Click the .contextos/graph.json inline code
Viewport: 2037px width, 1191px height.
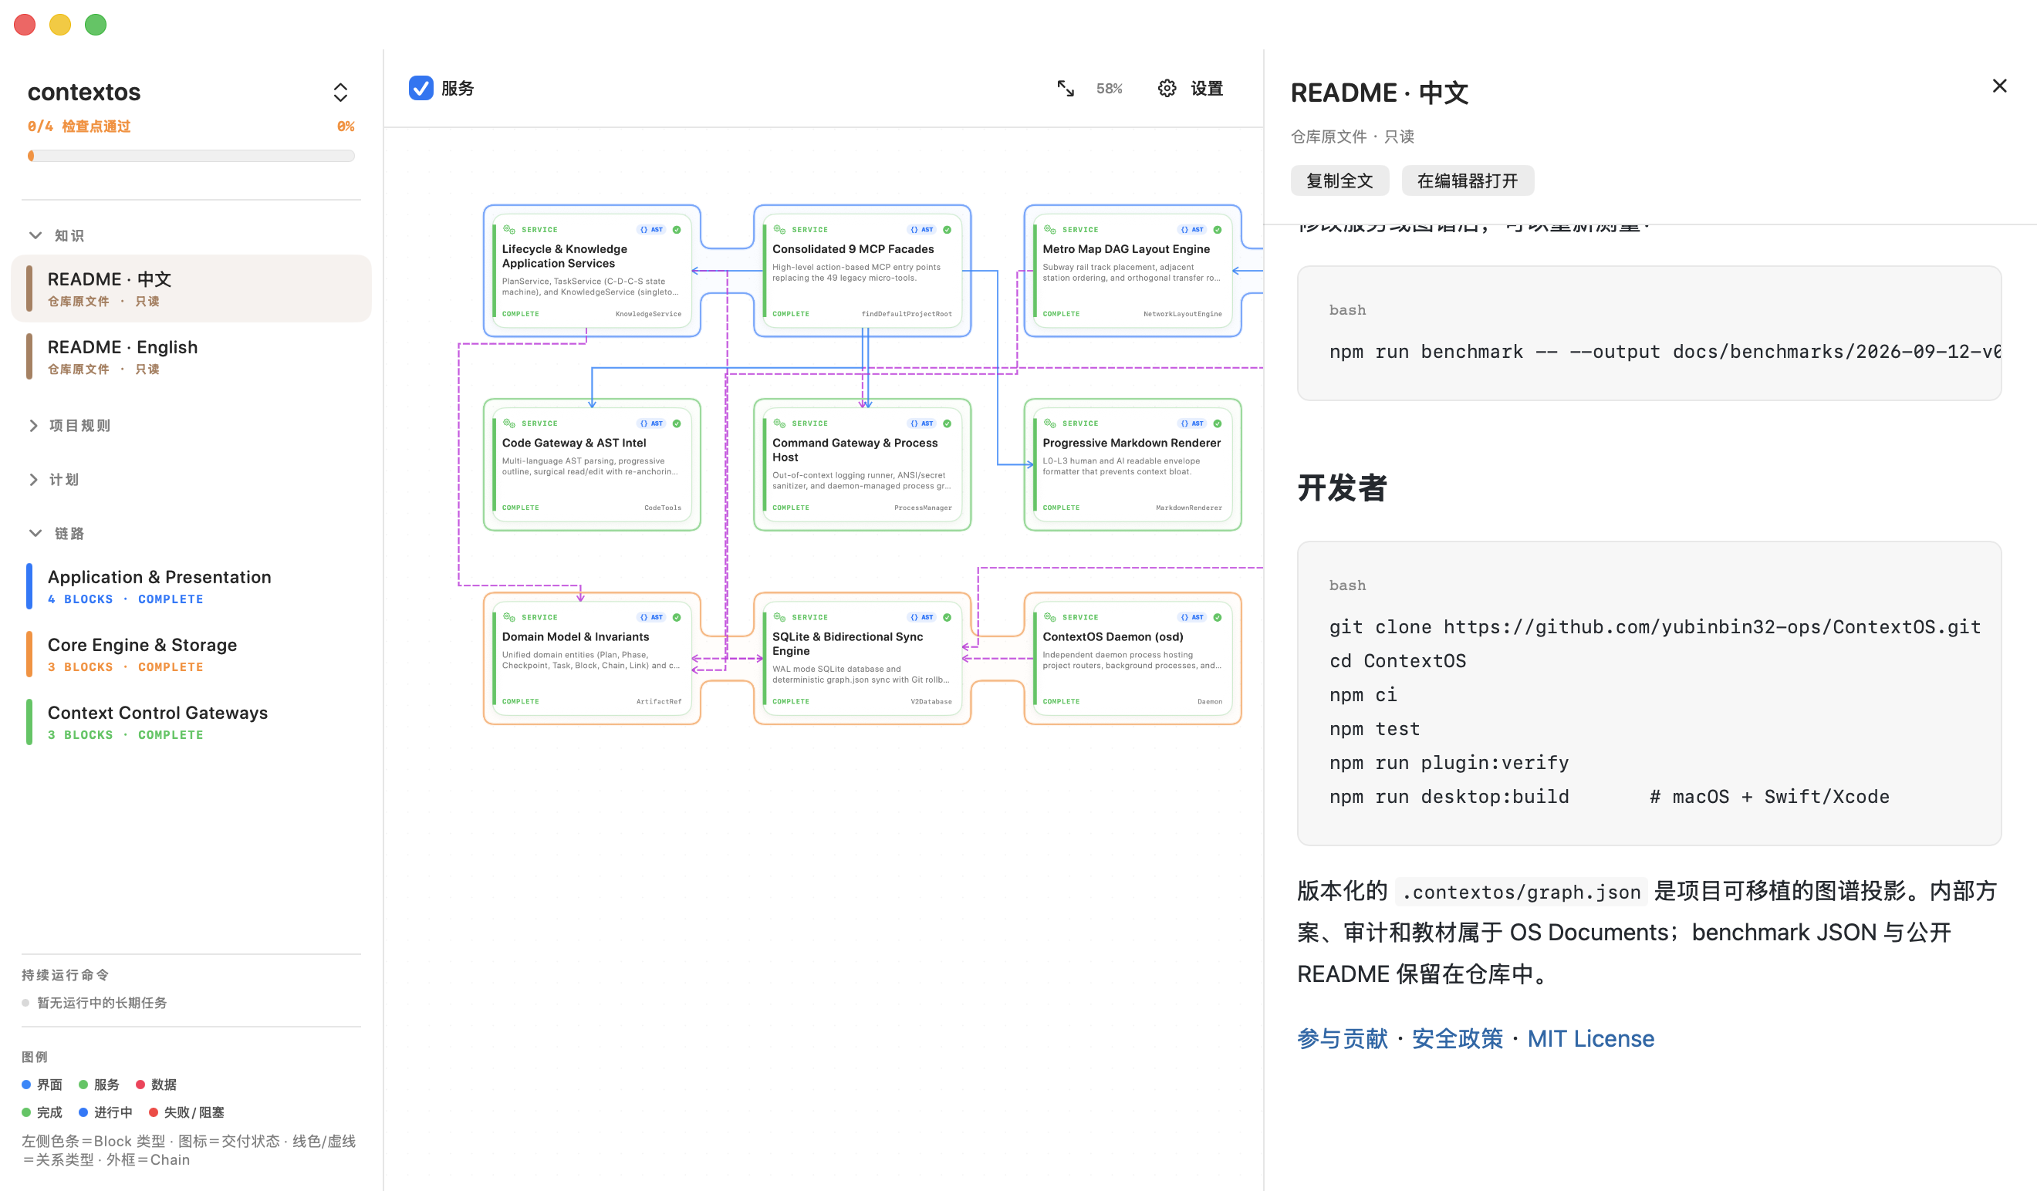click(x=1522, y=891)
